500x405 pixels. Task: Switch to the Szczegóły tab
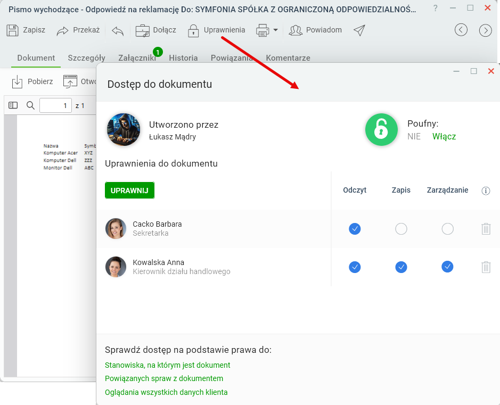click(x=86, y=57)
